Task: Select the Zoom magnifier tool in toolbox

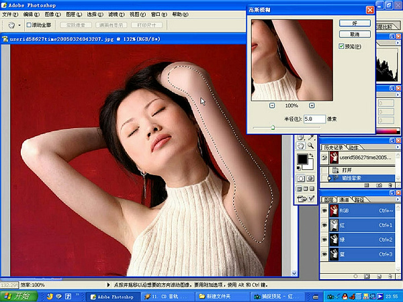Action: click(311, 146)
